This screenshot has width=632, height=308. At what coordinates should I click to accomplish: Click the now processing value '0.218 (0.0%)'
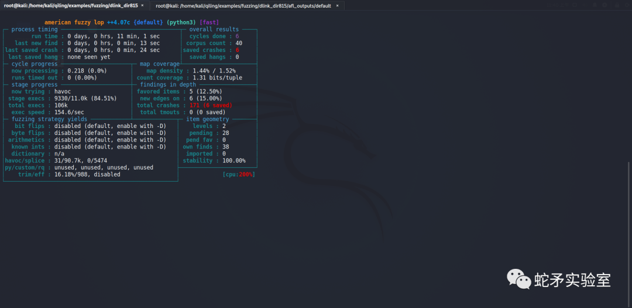click(87, 71)
